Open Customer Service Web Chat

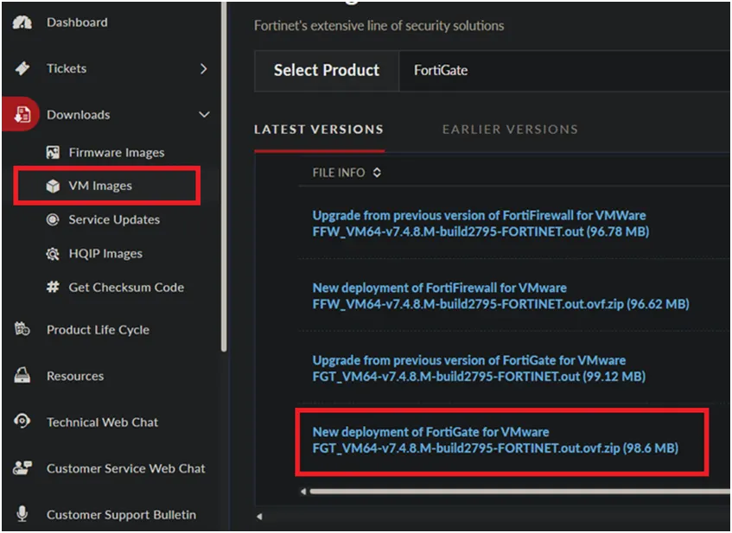(125, 468)
